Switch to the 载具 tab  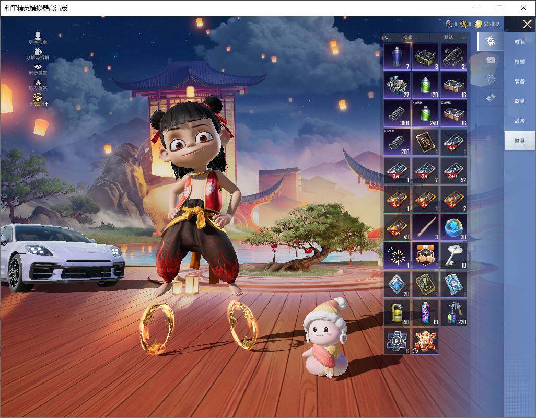(x=520, y=101)
